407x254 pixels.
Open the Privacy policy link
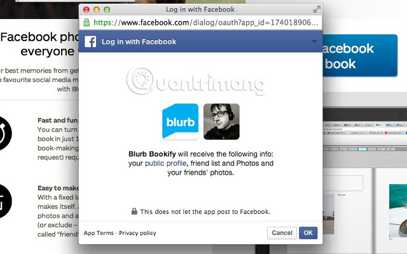click(x=137, y=233)
